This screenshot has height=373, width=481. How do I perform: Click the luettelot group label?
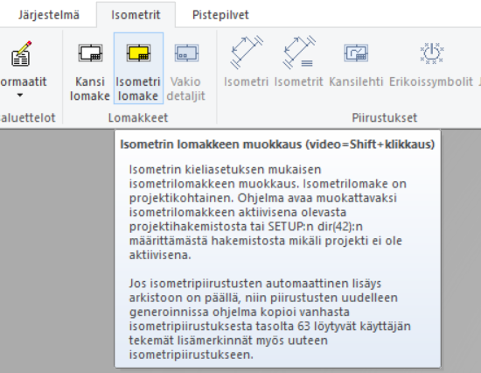(x=28, y=117)
